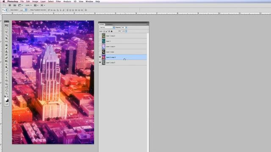Select the Horizontal Type tool
This screenshot has height=152, width=271.
click(x=7, y=74)
